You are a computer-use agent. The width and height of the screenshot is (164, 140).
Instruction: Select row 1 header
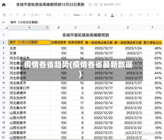click(x=4, y=35)
